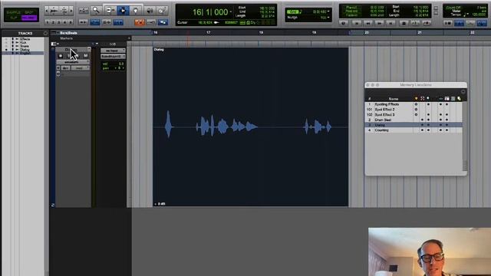
Task: Select Drum Beat memory location
Action: [383, 120]
